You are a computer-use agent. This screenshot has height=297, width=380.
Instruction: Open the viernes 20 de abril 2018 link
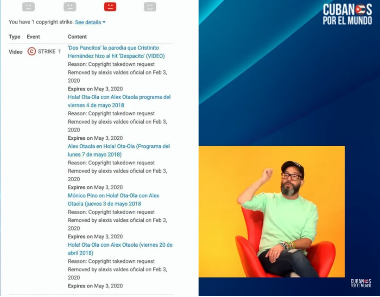click(120, 249)
